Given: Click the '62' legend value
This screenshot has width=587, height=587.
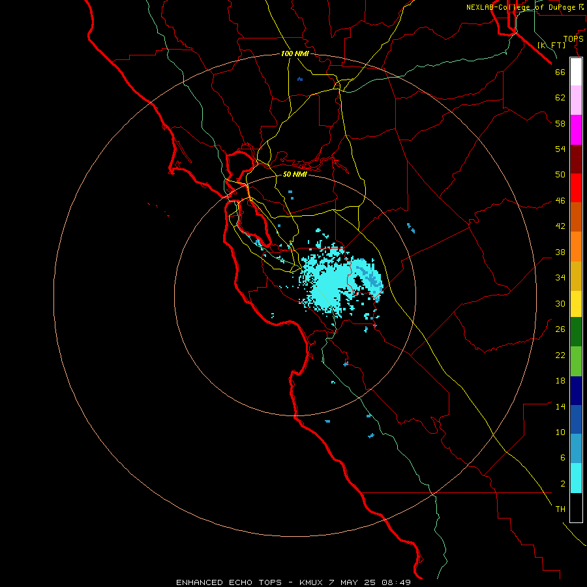Looking at the screenshot, I should click(x=560, y=98).
